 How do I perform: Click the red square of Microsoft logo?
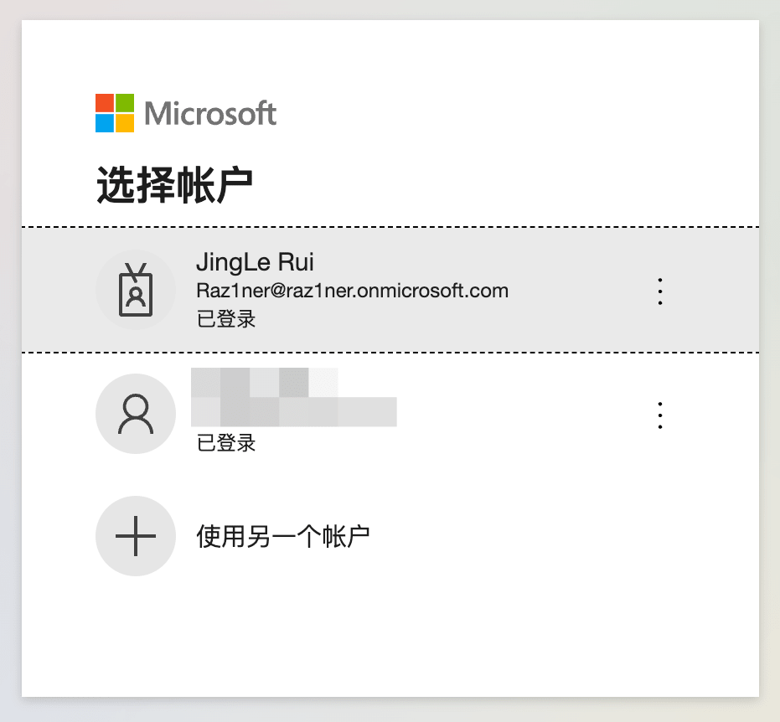coord(105,103)
